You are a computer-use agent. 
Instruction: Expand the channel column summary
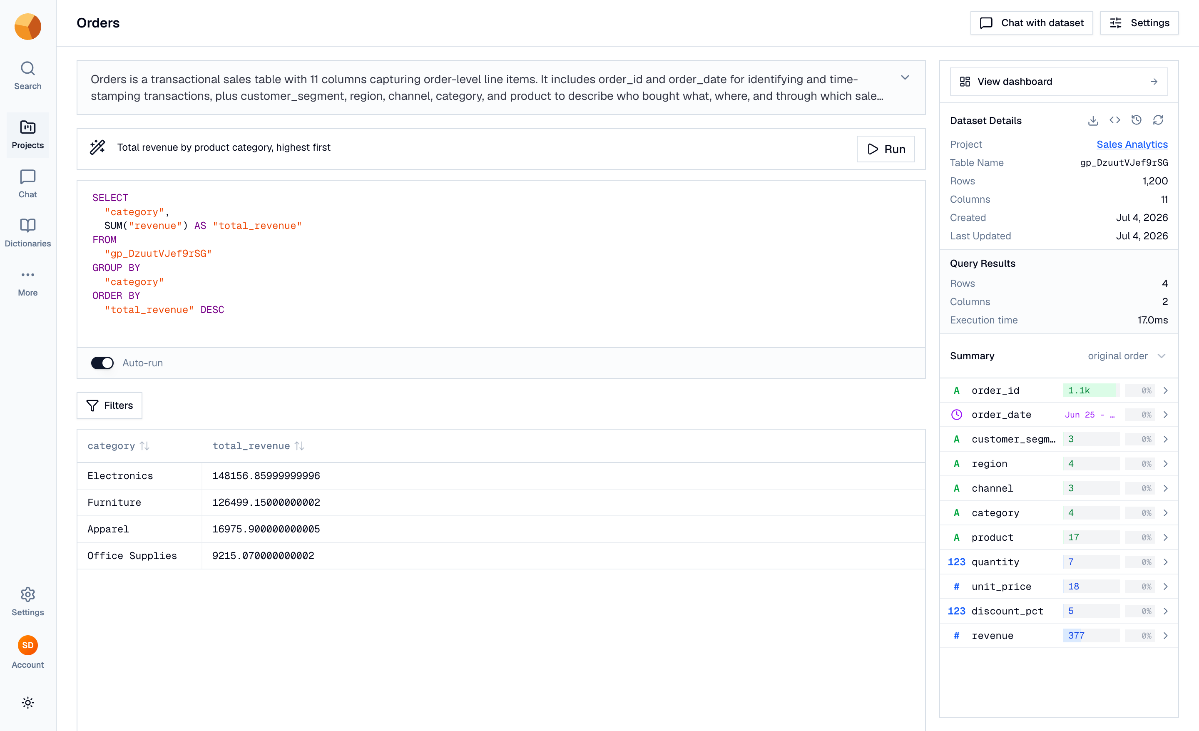pos(1165,488)
